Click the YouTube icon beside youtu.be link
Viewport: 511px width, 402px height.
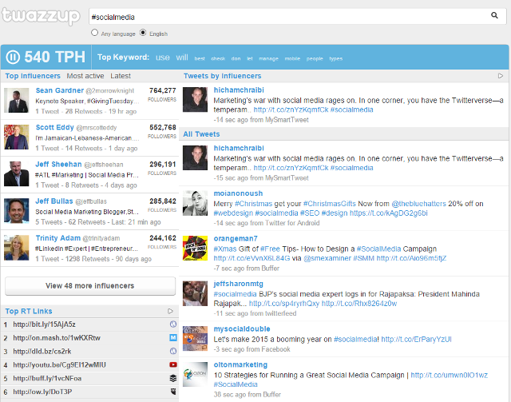pyautogui.click(x=173, y=364)
